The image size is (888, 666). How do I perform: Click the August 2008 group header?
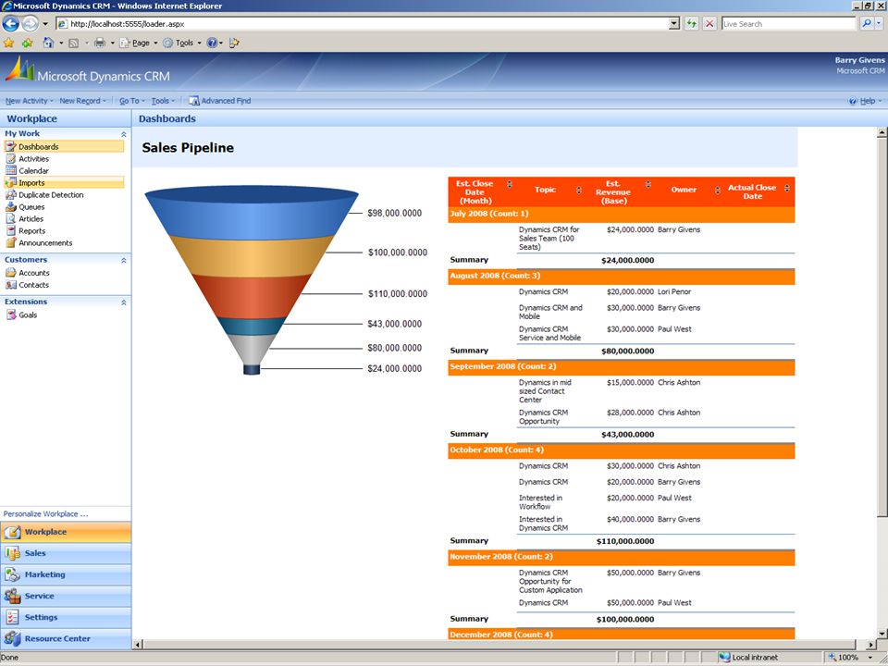click(622, 277)
